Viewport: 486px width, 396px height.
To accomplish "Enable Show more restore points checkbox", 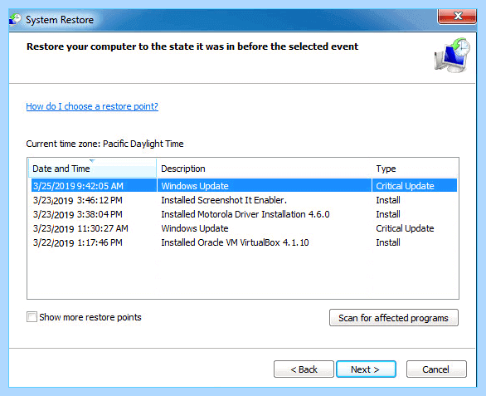I will click(x=32, y=317).
